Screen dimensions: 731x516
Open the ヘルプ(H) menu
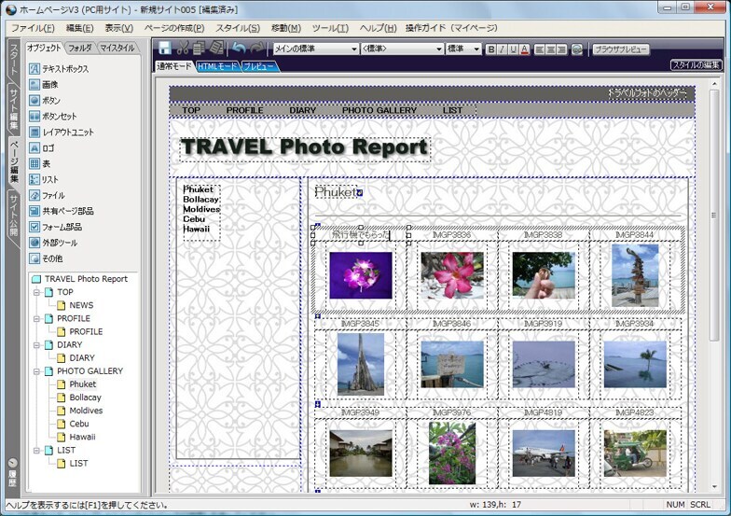point(379,28)
